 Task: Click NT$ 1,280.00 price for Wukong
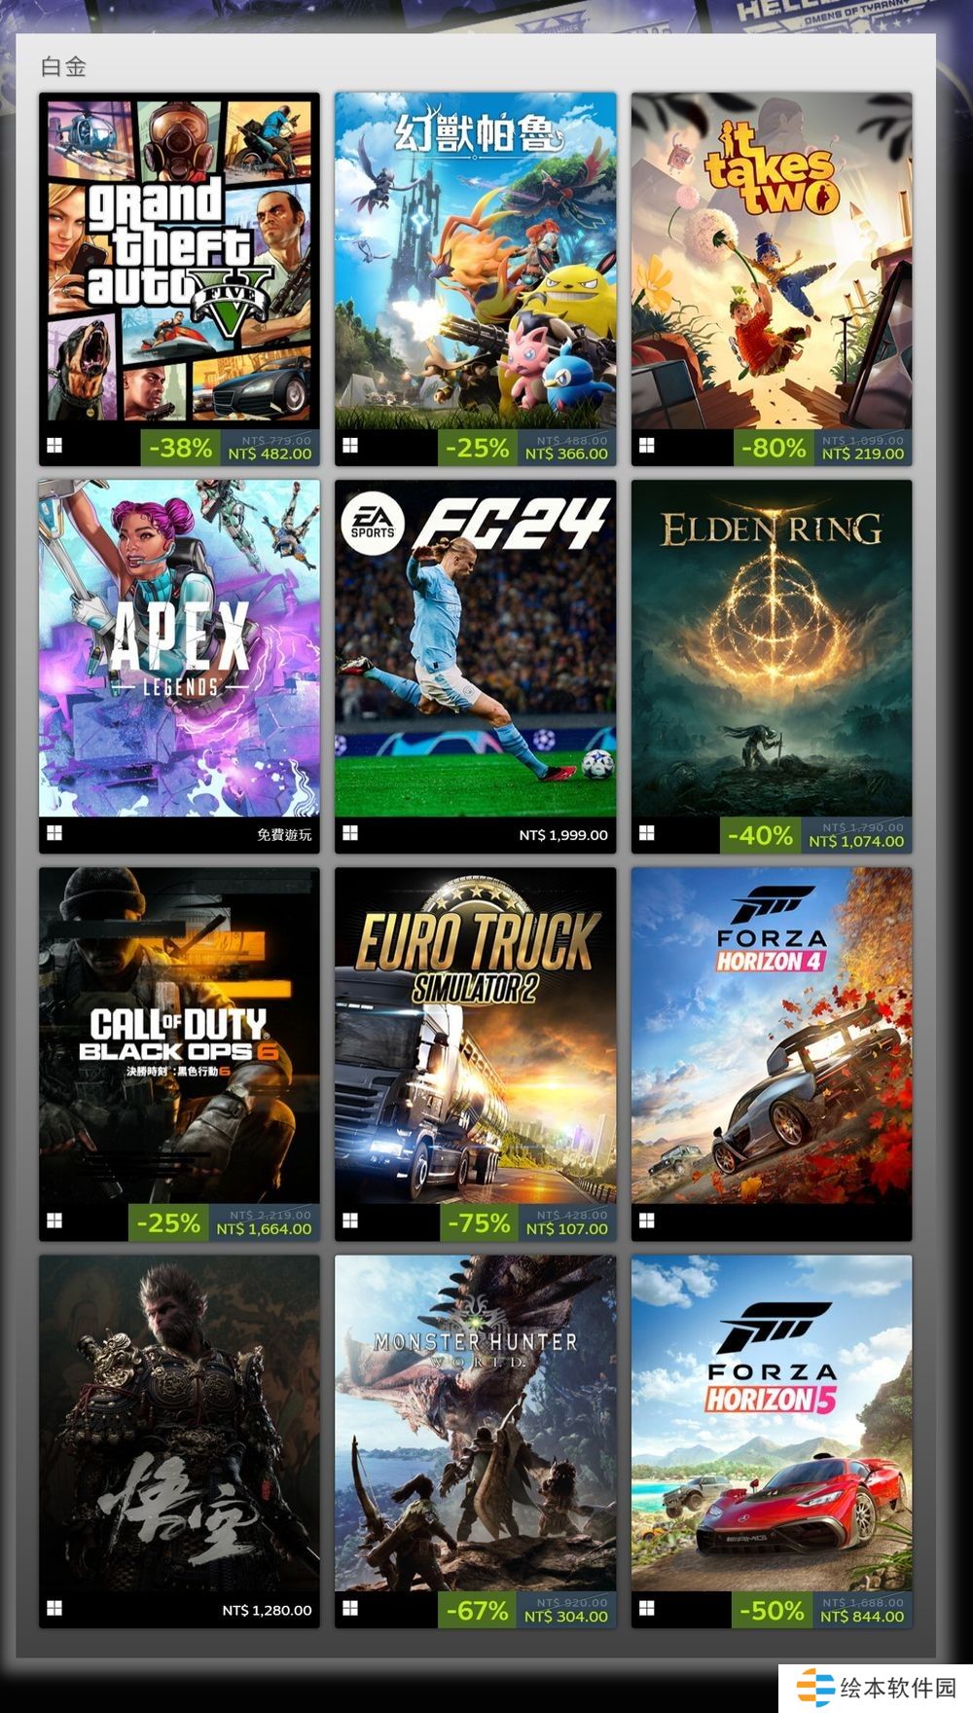coord(267,1610)
